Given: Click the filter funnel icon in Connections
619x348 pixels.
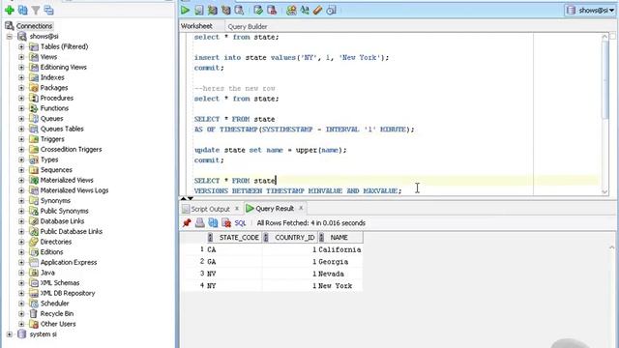Looking at the screenshot, I should click(36, 11).
